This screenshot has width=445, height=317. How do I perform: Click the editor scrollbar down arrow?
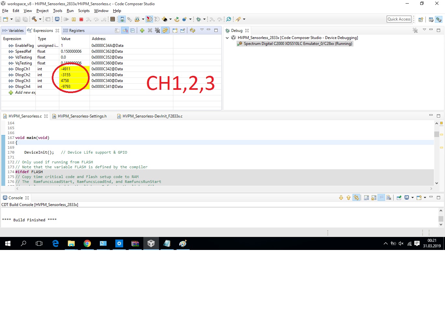coord(437,183)
